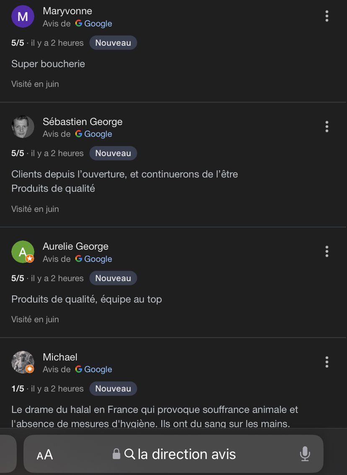347x475 pixels.
Task: Tap the Nouveau badge on Sébastien's review
Action: pos(113,153)
